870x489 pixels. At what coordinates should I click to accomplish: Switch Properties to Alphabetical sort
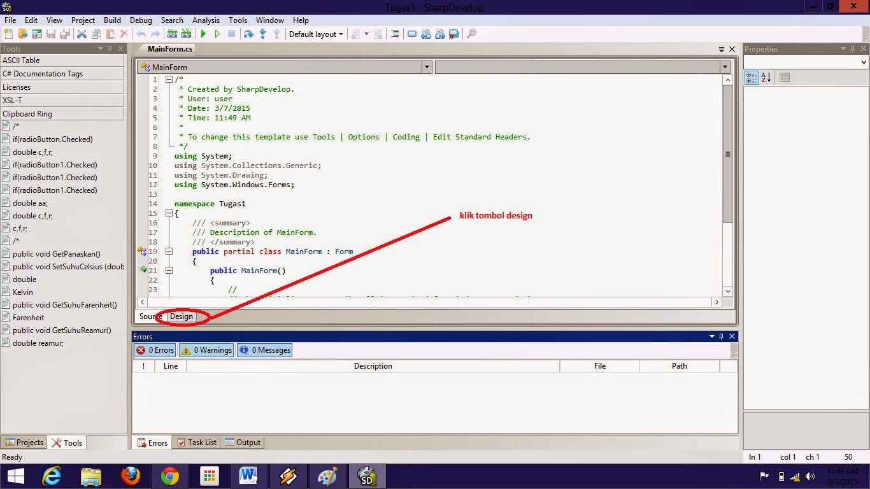(x=766, y=78)
